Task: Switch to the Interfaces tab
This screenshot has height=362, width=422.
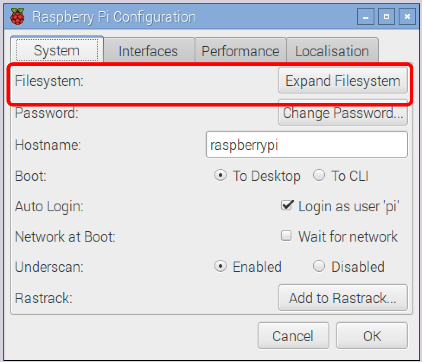Action: (148, 51)
